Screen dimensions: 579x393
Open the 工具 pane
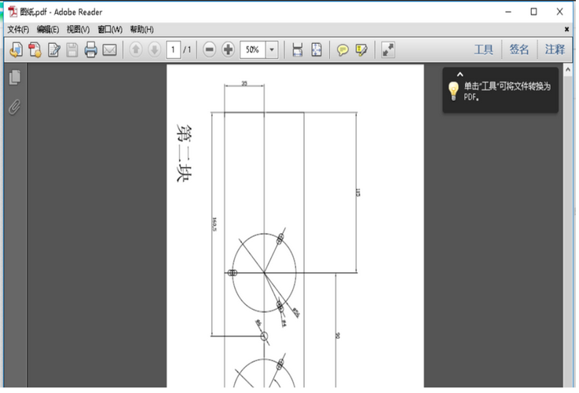(484, 49)
